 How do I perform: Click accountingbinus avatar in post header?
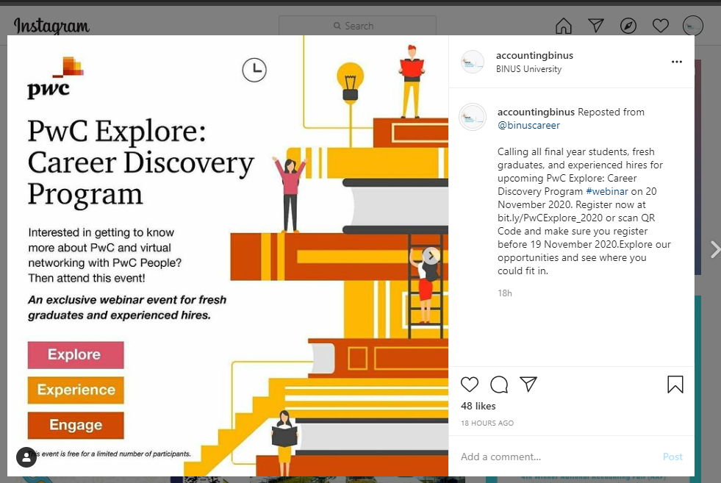point(473,62)
